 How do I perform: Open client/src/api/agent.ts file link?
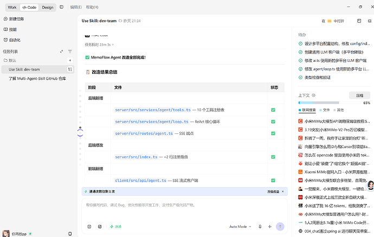[x=140, y=181]
